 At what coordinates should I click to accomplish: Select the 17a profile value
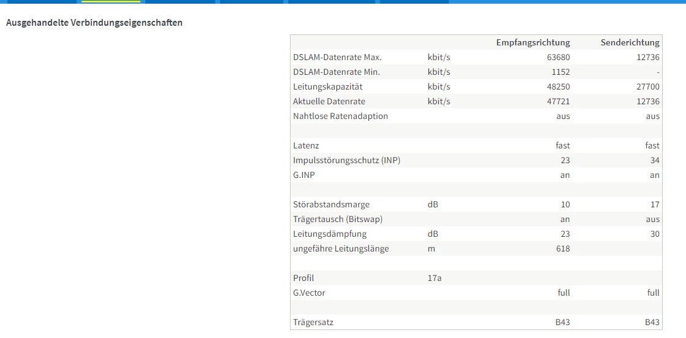coord(435,278)
